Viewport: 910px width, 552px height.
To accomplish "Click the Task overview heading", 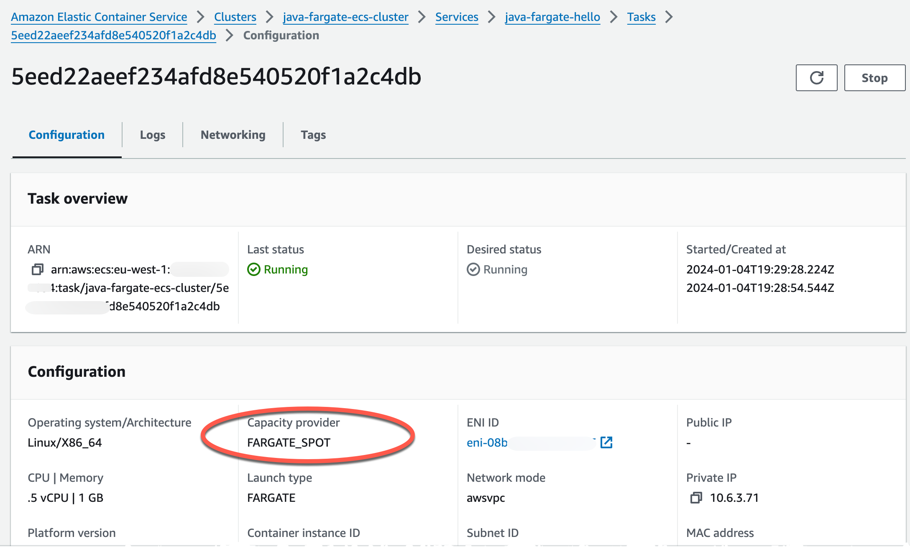I will point(78,198).
